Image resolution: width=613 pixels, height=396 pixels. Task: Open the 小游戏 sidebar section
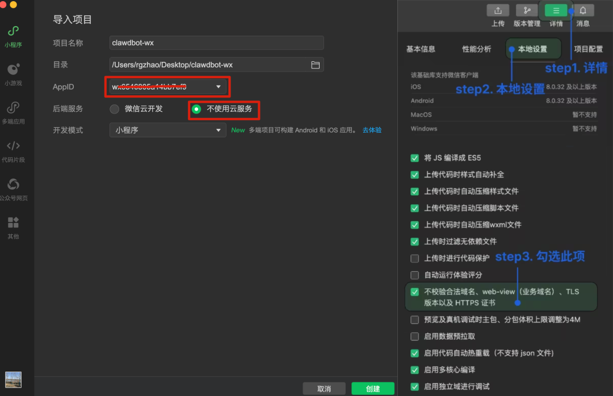(x=13, y=75)
